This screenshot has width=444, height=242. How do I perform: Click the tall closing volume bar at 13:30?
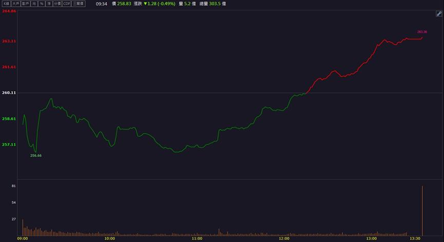422,211
